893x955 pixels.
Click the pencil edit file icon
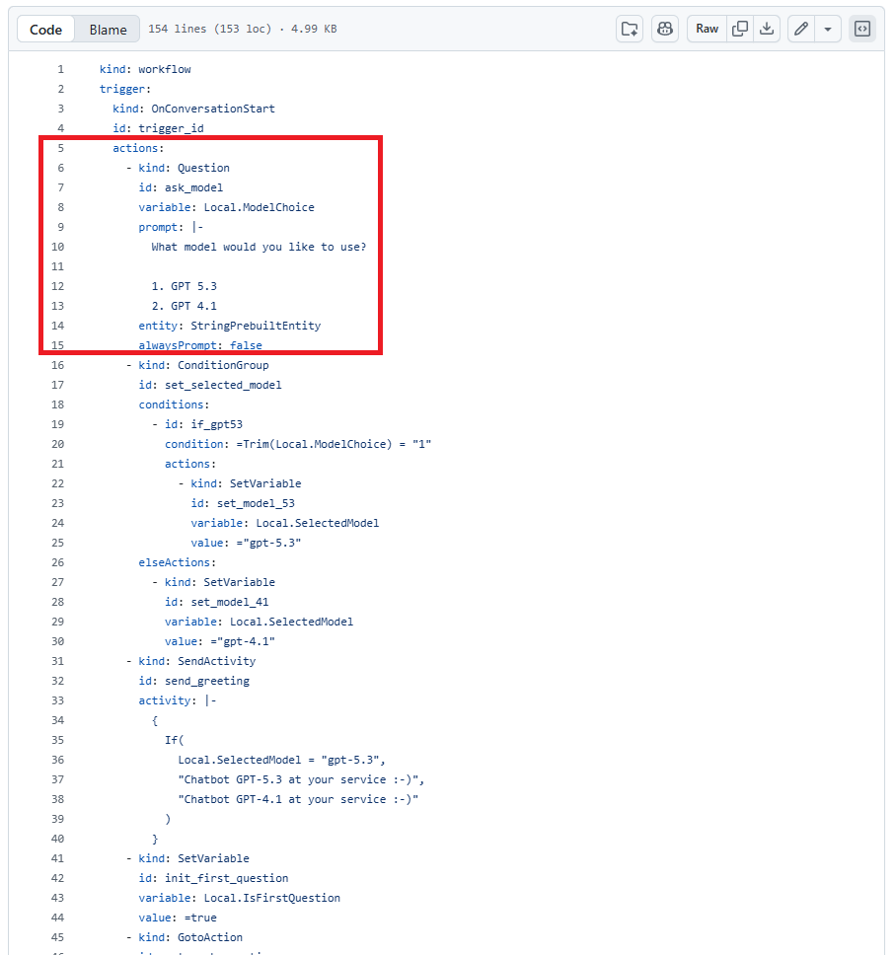click(x=801, y=29)
